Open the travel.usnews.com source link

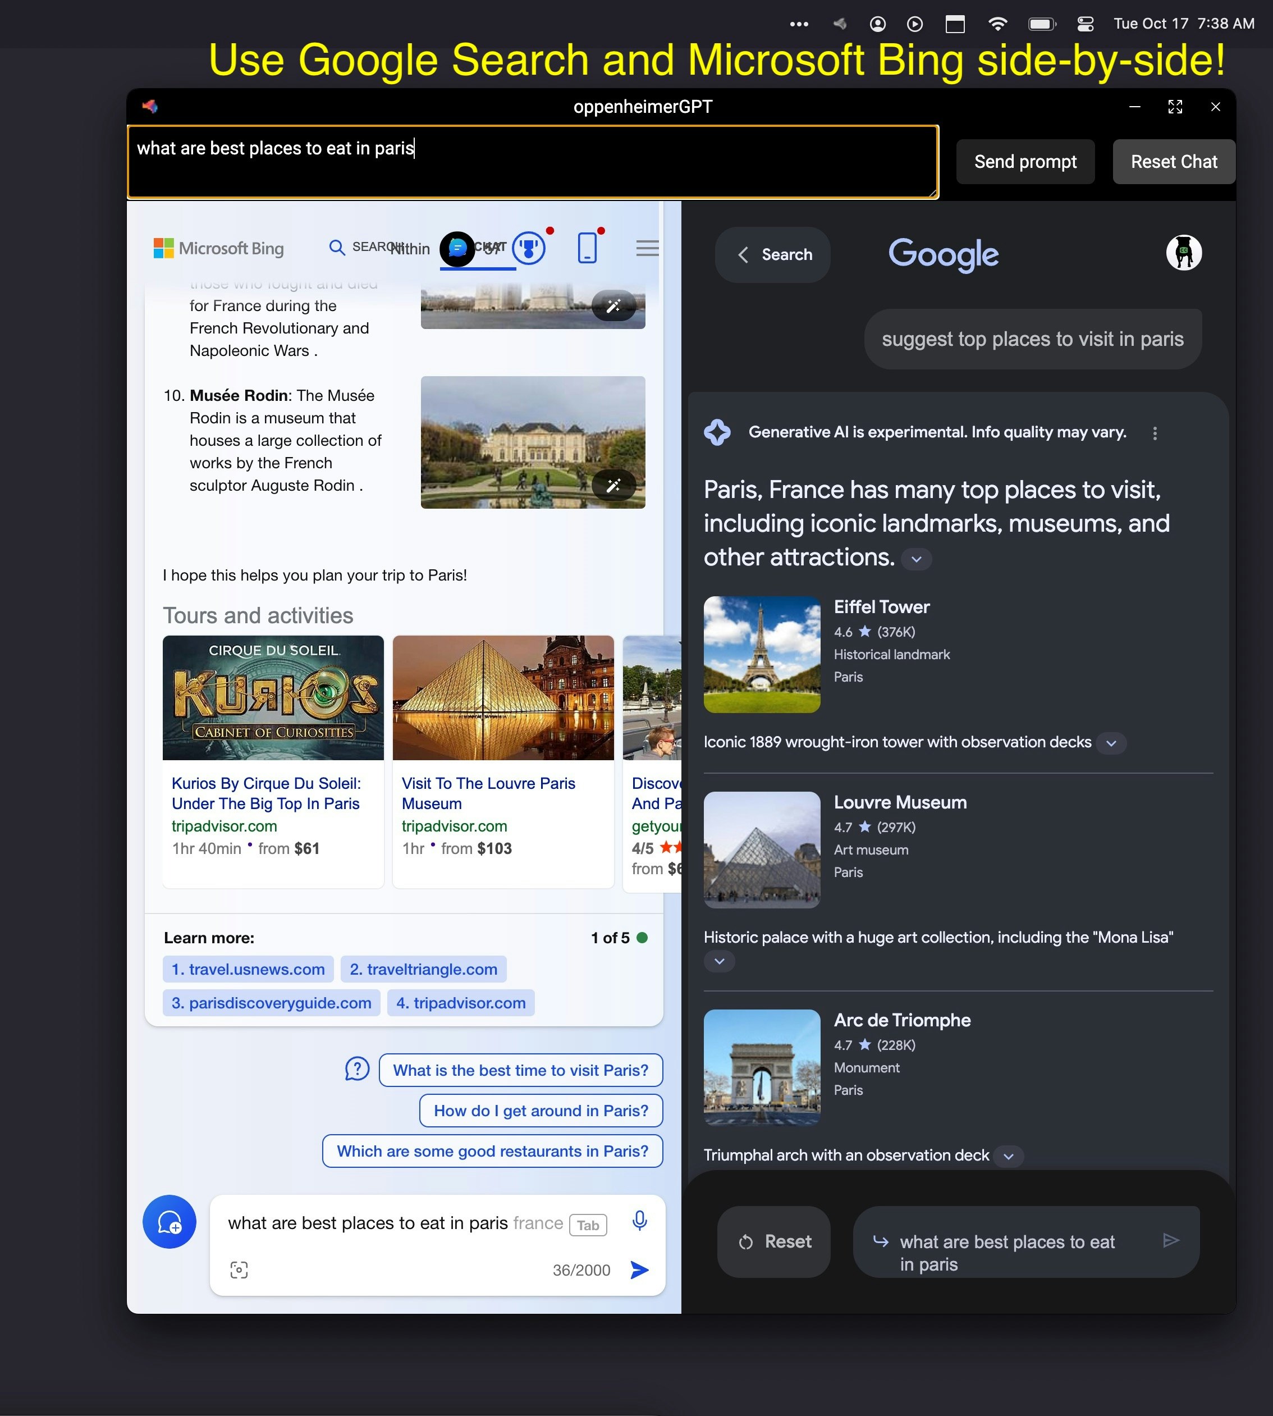click(248, 969)
